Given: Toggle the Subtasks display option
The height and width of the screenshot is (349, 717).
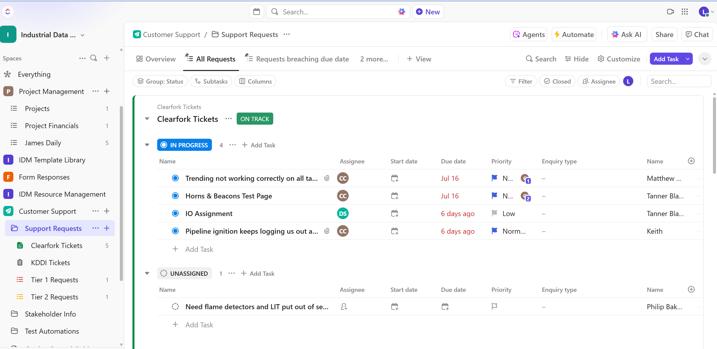Looking at the screenshot, I should point(211,81).
